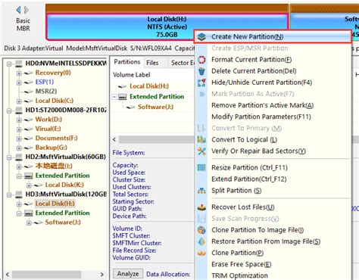Click the HD0 NVMe disk drive icon
Screen dimensions: 359x280
[19, 64]
